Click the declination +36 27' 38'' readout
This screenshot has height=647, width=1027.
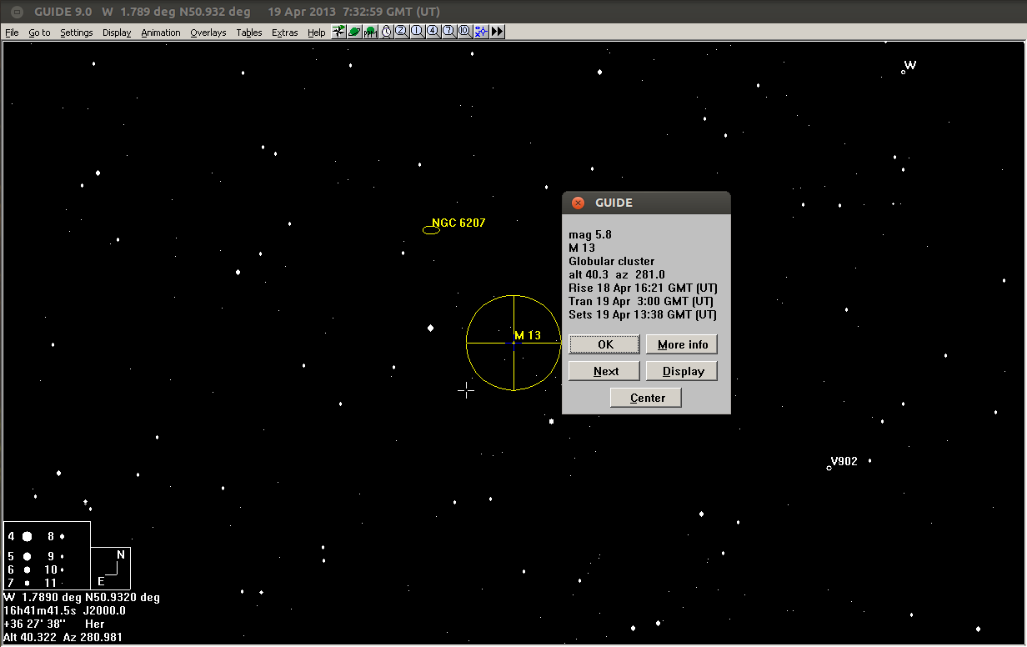[x=37, y=624]
